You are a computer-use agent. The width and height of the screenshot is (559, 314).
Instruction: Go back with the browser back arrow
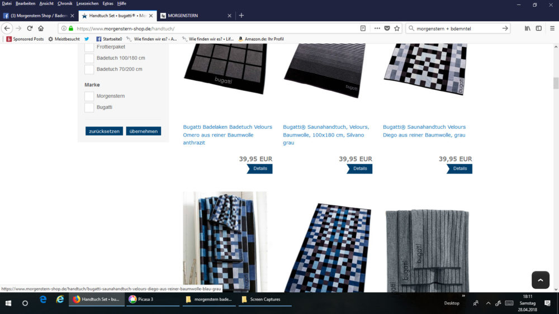click(x=7, y=28)
